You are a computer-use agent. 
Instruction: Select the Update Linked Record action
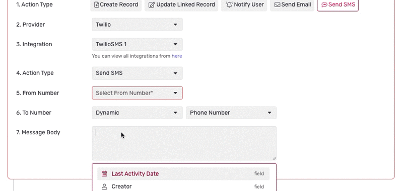point(181,5)
